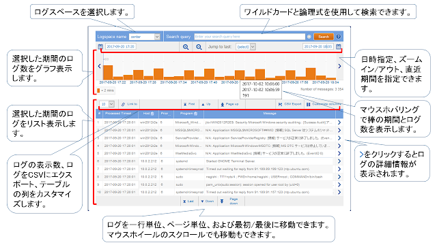Open the start date calendar icon

100,47
